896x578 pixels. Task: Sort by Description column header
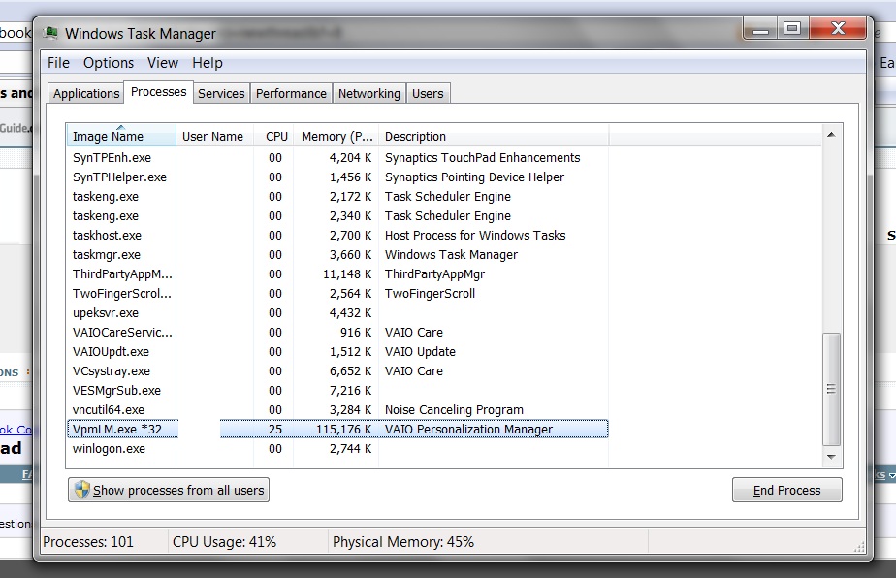point(494,136)
